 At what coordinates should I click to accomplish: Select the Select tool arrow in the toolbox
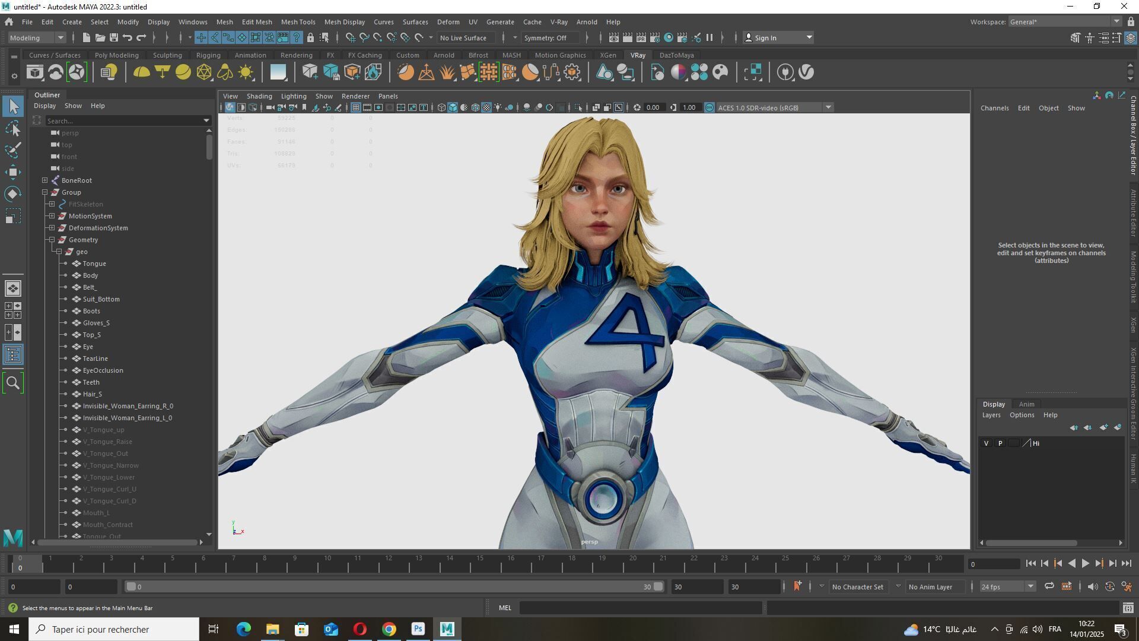(13, 106)
